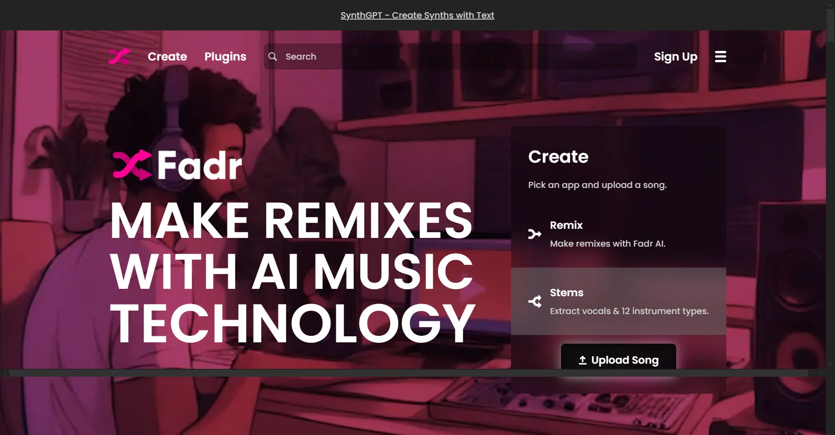Select the Stems app title
This screenshot has width=835, height=435.
pyautogui.click(x=566, y=293)
